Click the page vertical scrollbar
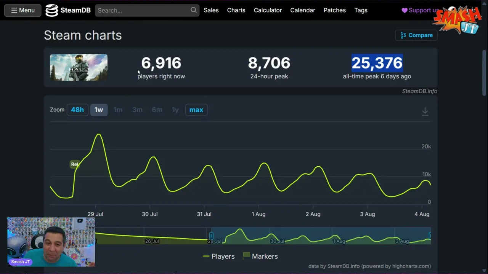488x274 pixels. (485, 72)
